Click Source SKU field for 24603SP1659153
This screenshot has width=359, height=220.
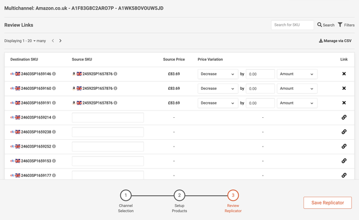(x=108, y=161)
